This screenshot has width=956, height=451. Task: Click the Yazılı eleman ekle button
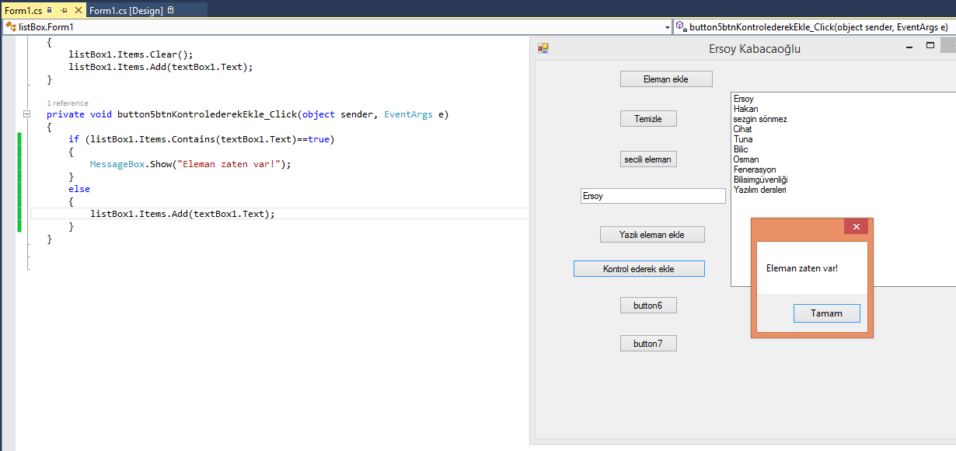coord(652,234)
